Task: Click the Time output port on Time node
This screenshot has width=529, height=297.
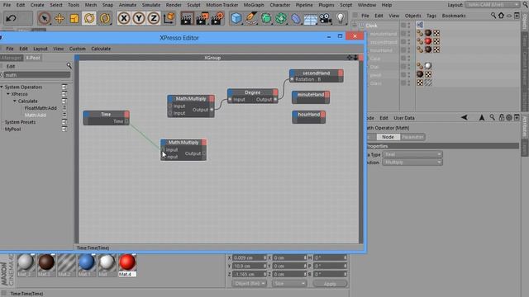Action: (x=126, y=121)
